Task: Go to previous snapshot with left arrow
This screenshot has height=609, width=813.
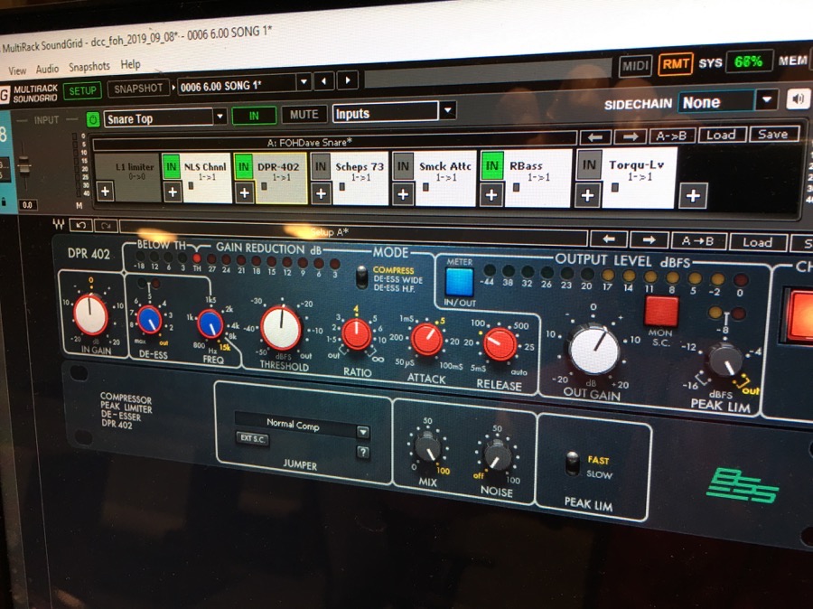Action: click(x=324, y=80)
